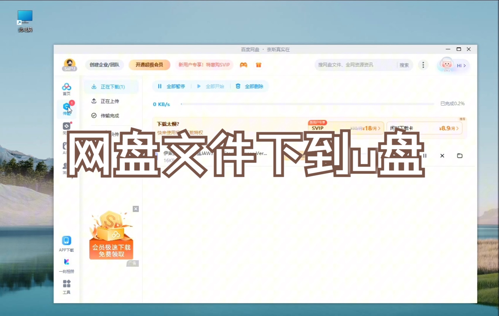Click 全部开始 start all button
This screenshot has height=316, width=499.
pos(211,86)
